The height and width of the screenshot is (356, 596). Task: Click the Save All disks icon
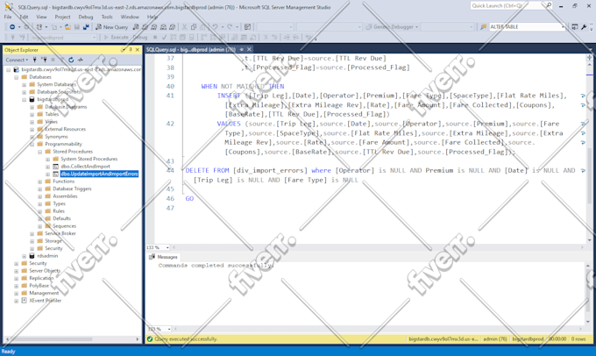(x=86, y=27)
